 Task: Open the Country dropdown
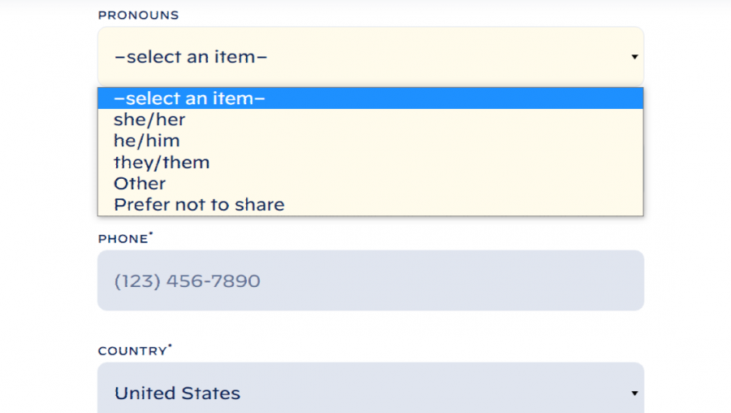click(x=370, y=392)
